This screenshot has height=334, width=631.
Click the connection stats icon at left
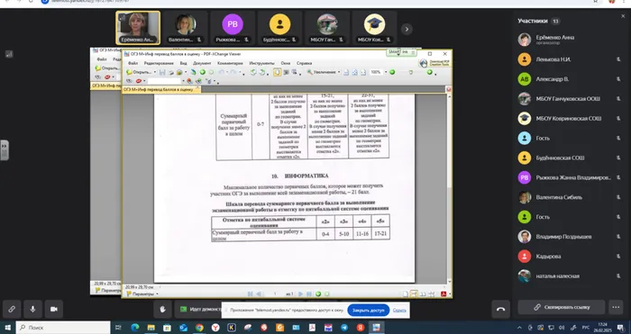[x=9, y=54]
